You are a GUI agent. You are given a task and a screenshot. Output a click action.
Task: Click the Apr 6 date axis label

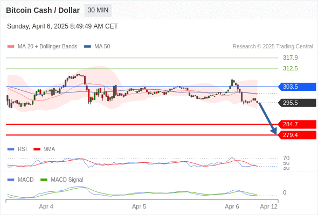pyautogui.click(x=232, y=206)
